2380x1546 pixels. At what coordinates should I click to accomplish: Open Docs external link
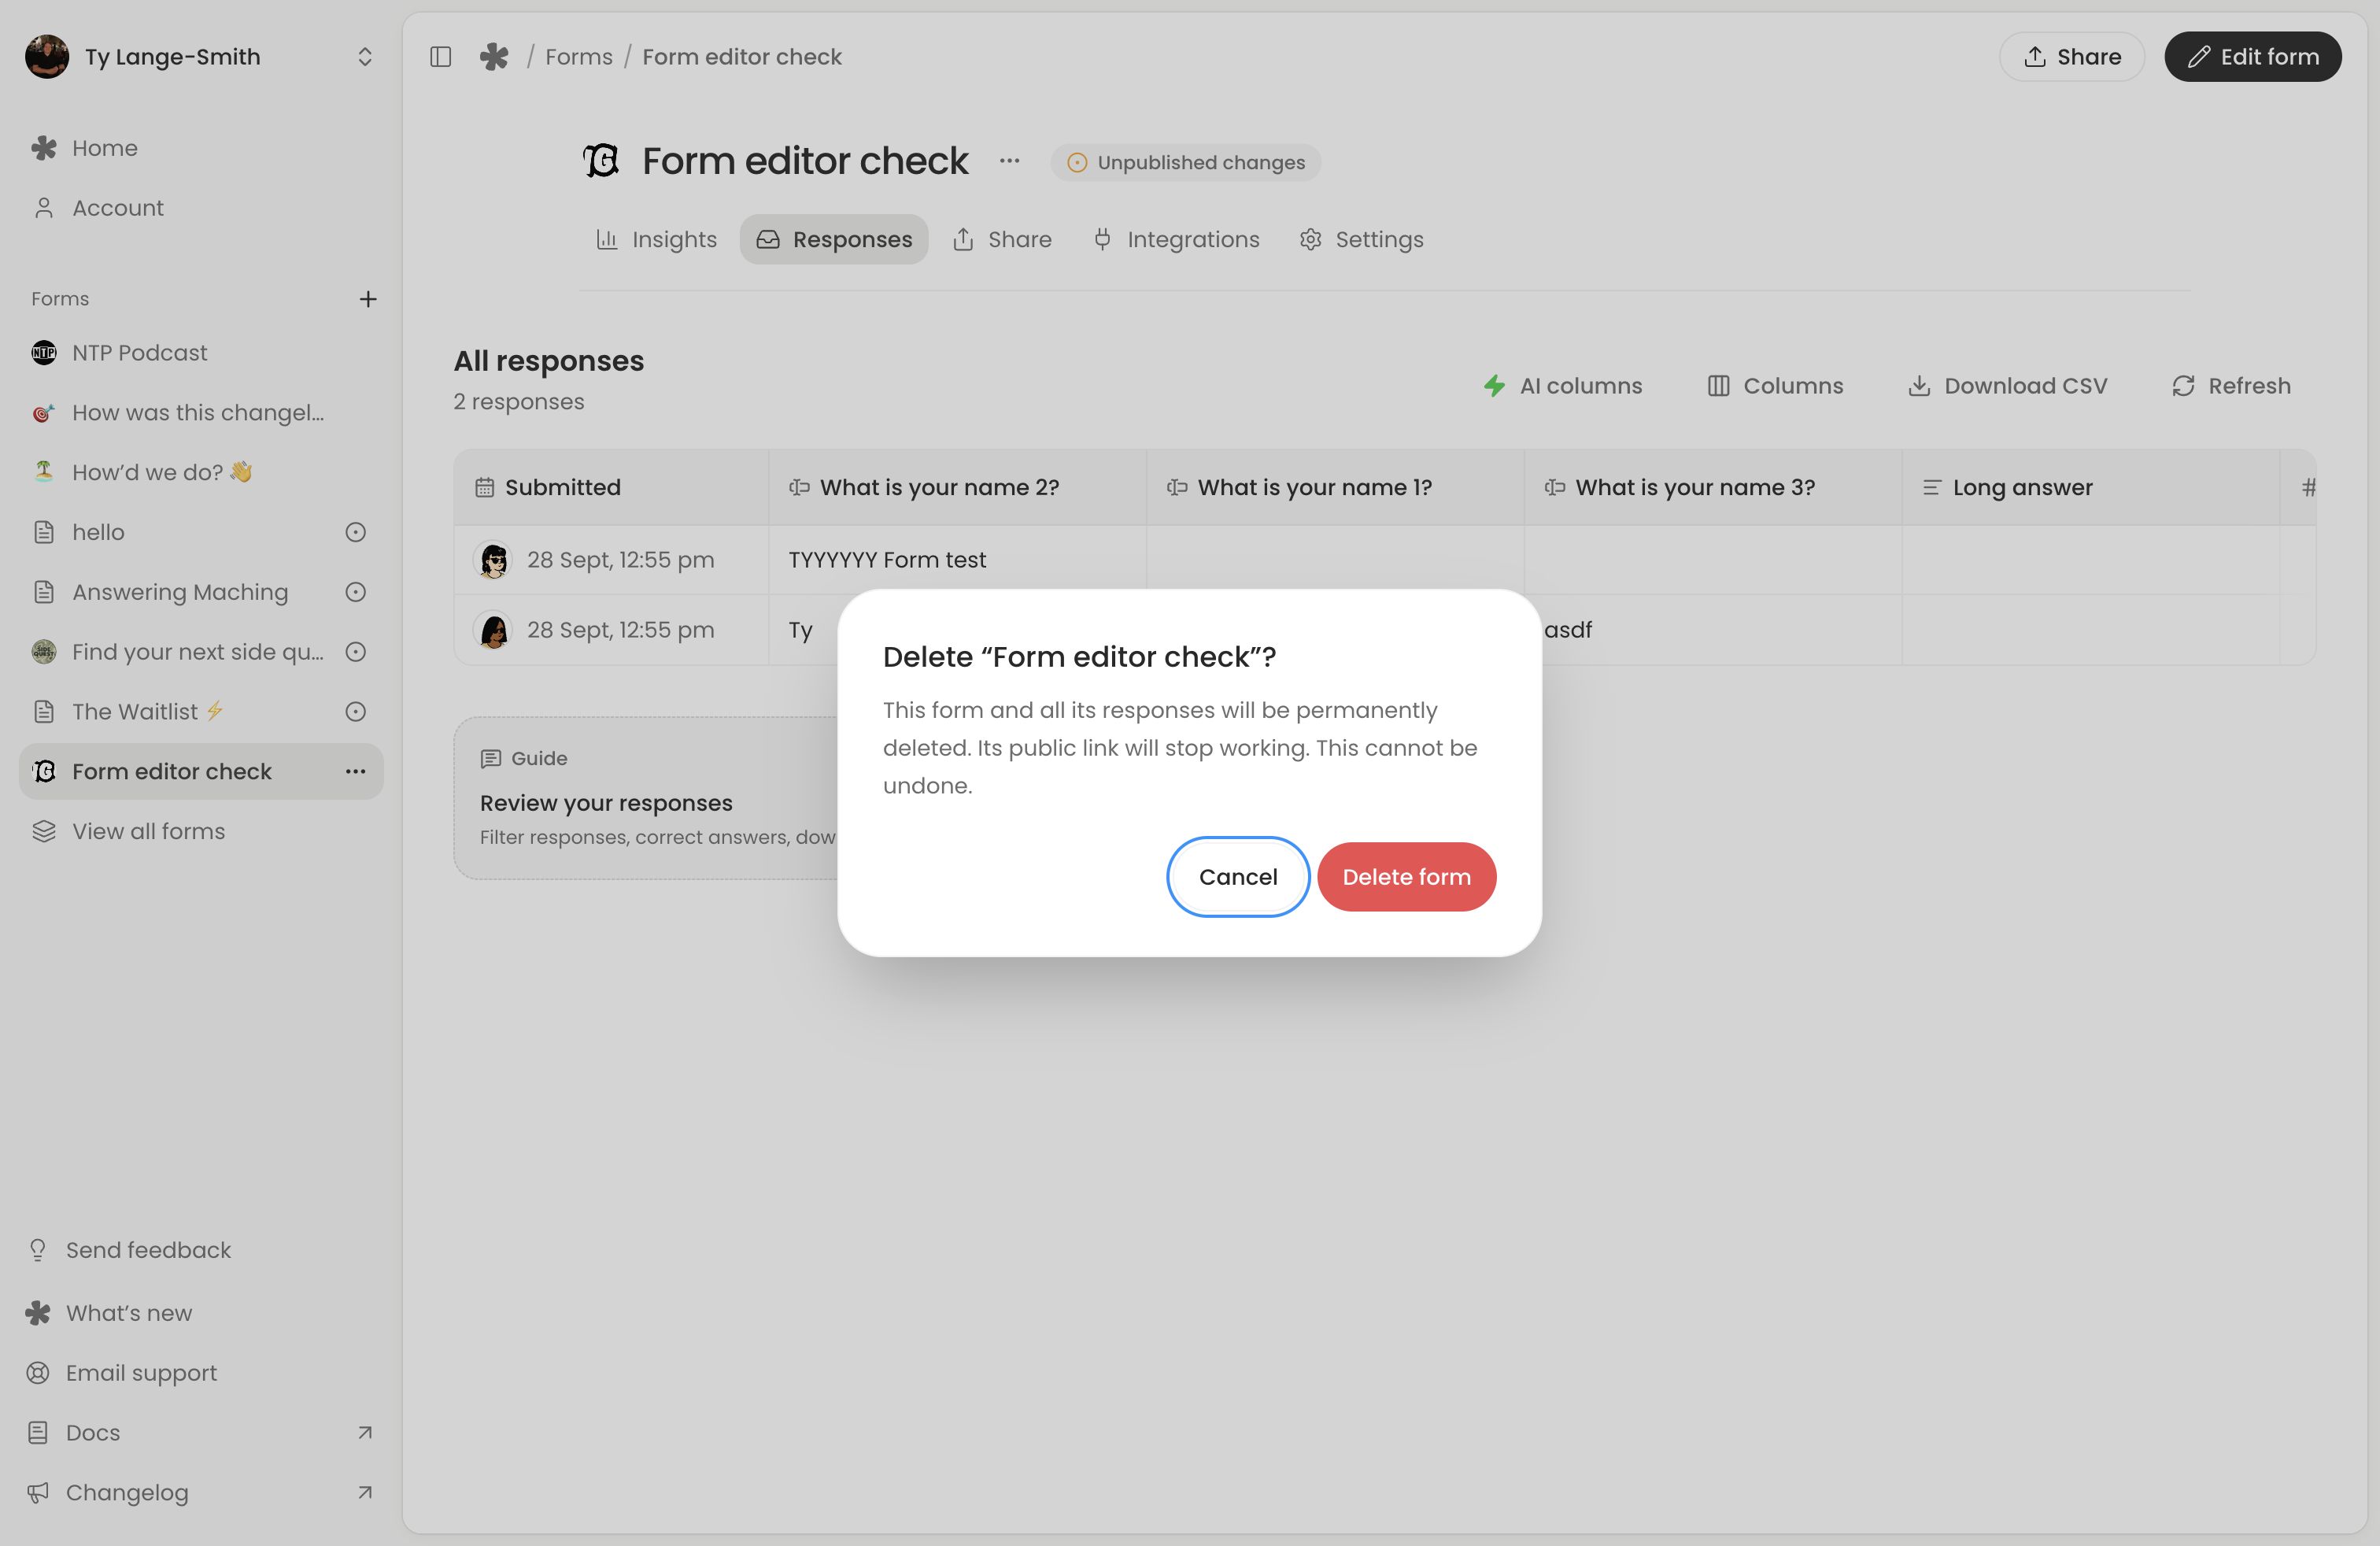click(x=201, y=1433)
